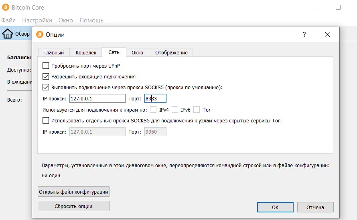Uncheck the SOCKS5 proxy connection checkbox
The width and height of the screenshot is (357, 220).
coord(46,88)
